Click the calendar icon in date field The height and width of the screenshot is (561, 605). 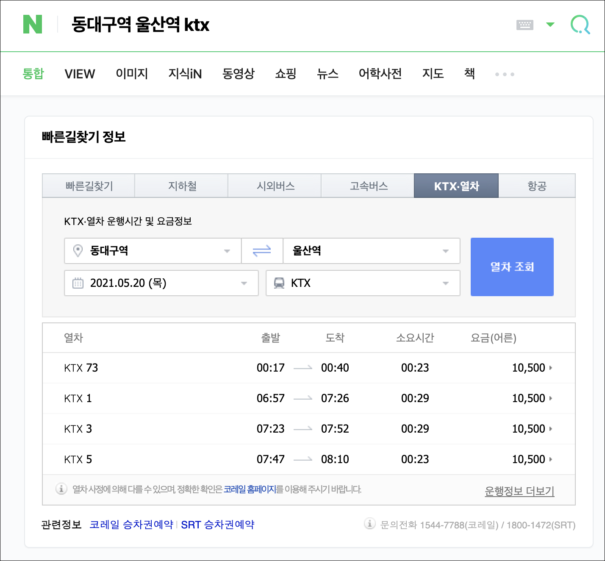(78, 283)
